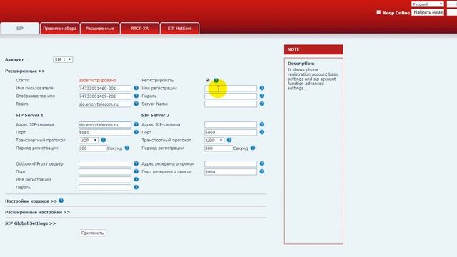Open the Русский language dropdown
Image resolution: width=457 pixels, height=257 pixels.
428,4
